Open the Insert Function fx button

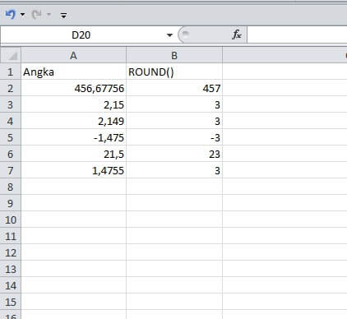coord(237,35)
